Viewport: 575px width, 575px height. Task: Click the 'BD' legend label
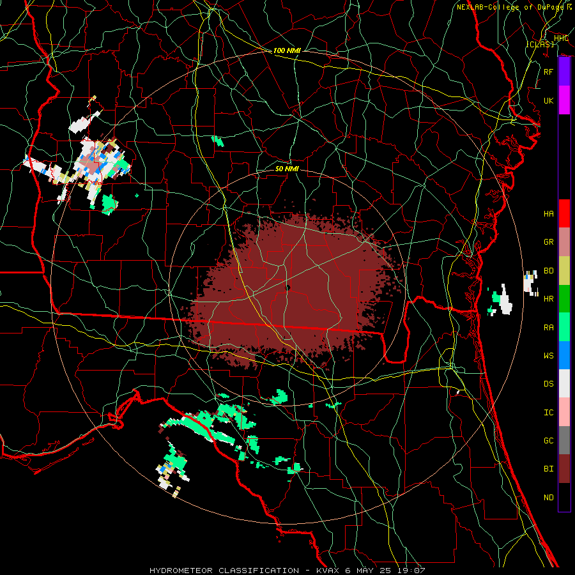click(548, 271)
